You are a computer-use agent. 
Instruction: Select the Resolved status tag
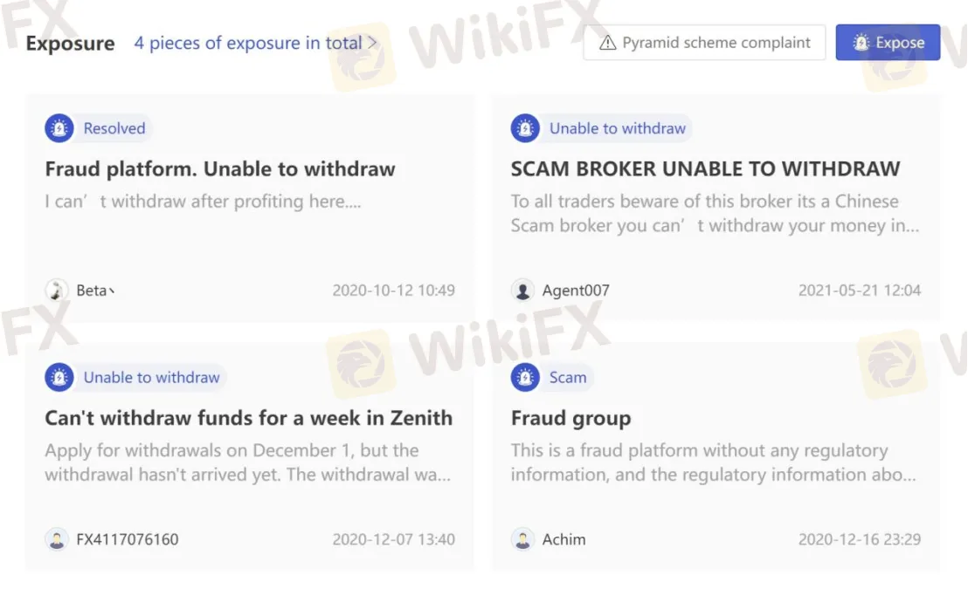pos(114,129)
